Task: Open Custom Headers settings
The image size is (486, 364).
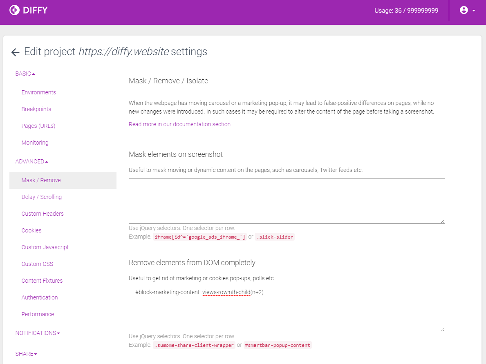Action: [x=43, y=214]
